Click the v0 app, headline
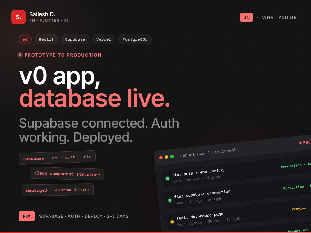Image resolution: width=311 pixels, height=233 pixels. click(59, 77)
